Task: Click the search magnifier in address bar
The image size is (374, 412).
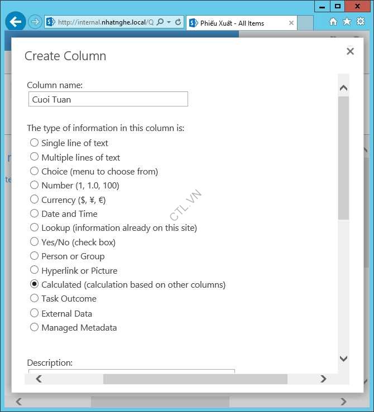Action: [160, 22]
